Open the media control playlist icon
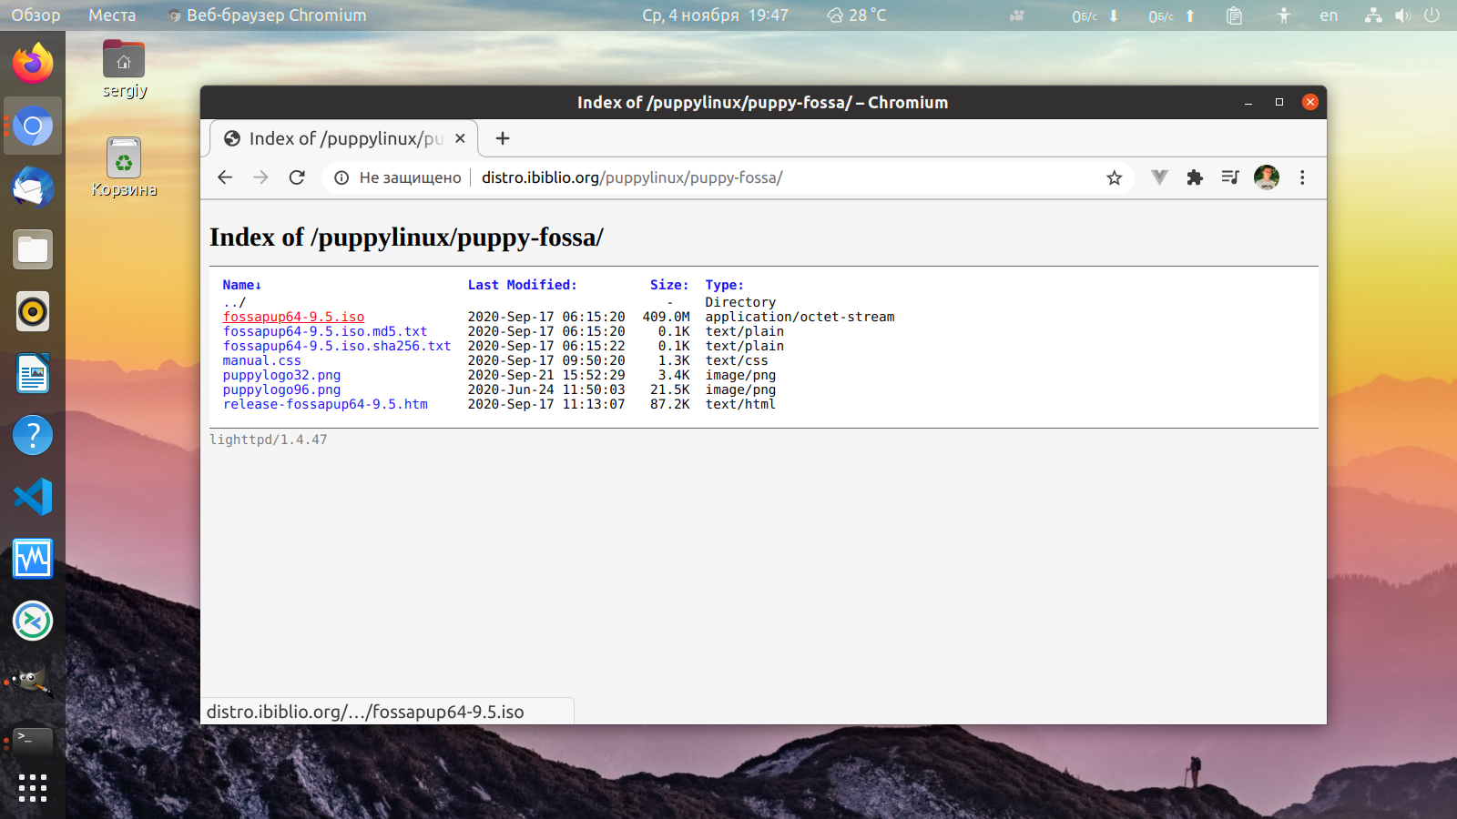1457x819 pixels. click(1230, 177)
